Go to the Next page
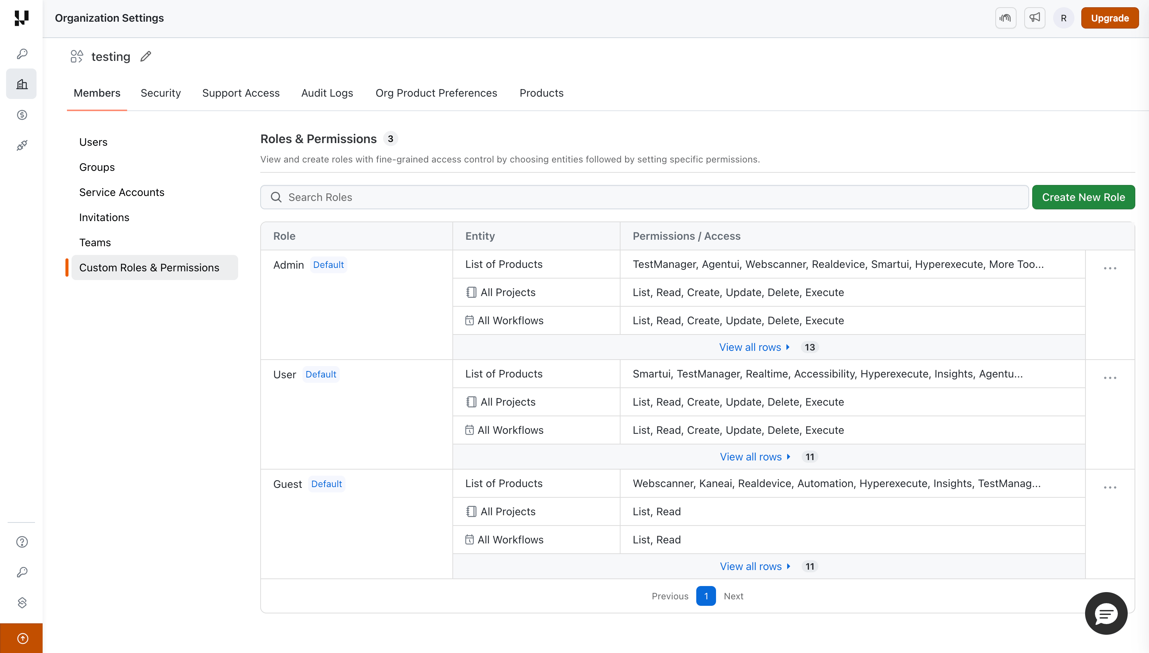This screenshot has width=1149, height=653. [x=734, y=596]
